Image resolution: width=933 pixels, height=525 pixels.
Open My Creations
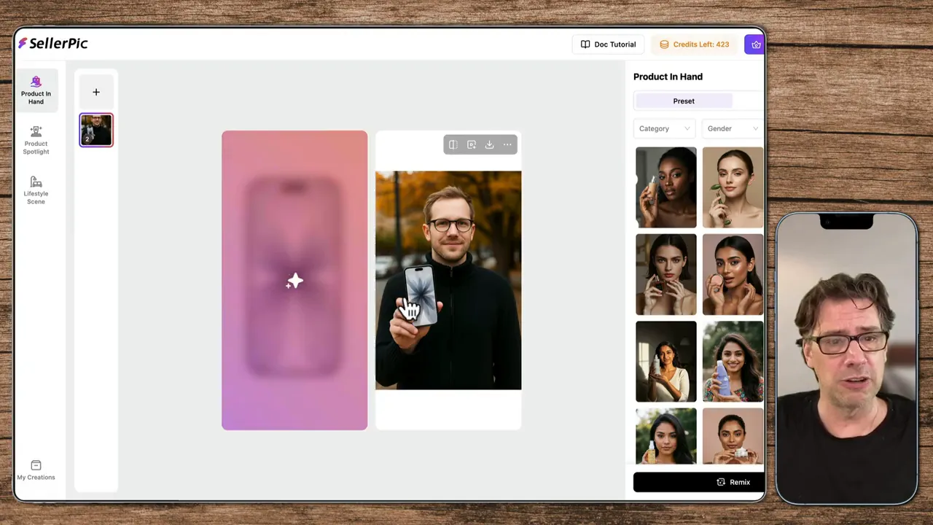pyautogui.click(x=36, y=470)
